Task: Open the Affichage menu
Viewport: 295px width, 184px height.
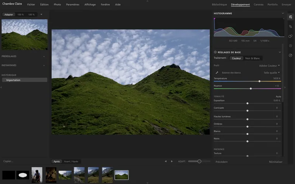Action: 90,4
